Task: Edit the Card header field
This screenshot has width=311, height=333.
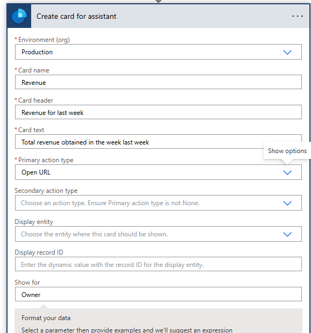Action: point(158,112)
